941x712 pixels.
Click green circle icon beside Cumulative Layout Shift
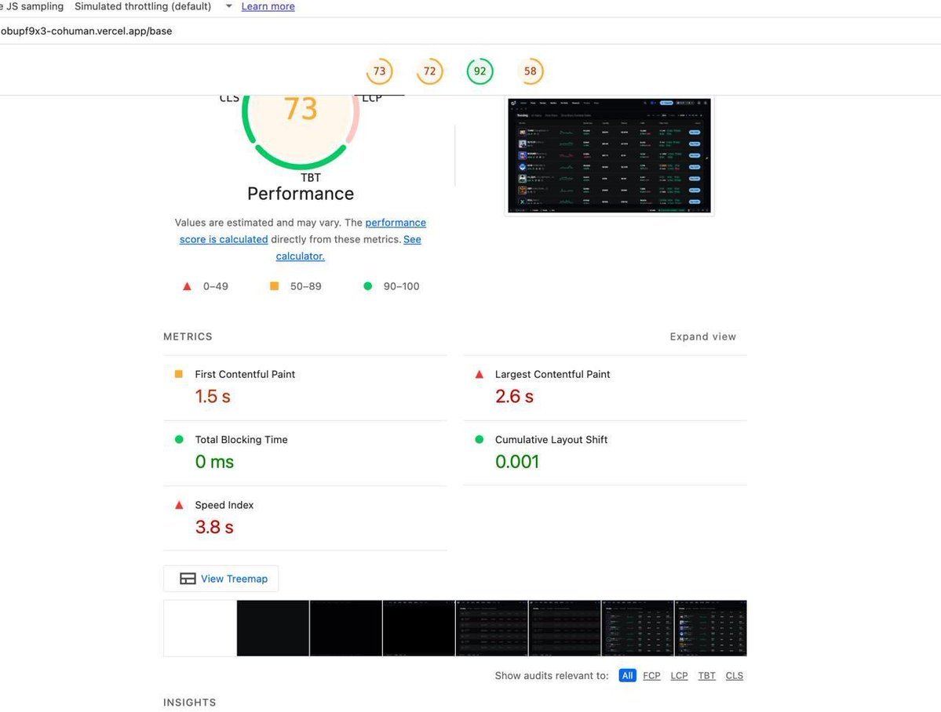tap(479, 439)
